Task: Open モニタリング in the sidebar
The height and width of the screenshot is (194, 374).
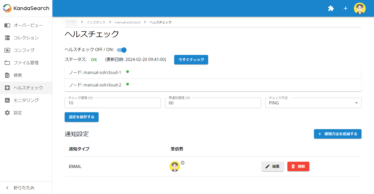Action: pos(26,100)
